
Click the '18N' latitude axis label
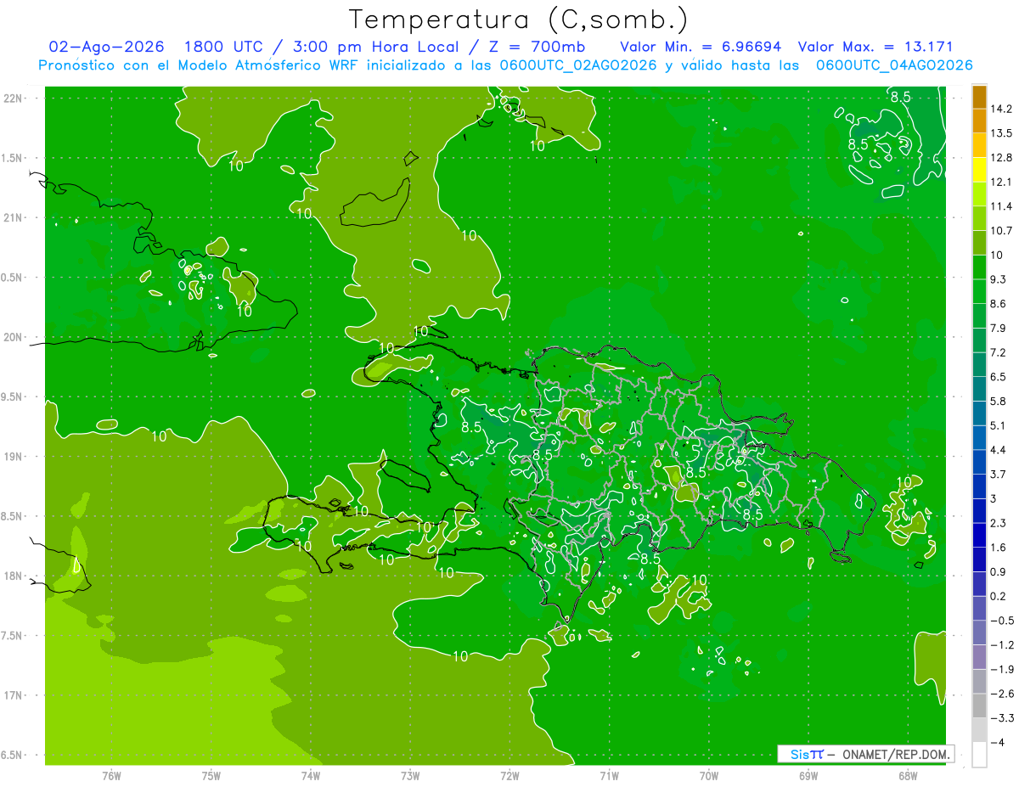click(x=14, y=576)
